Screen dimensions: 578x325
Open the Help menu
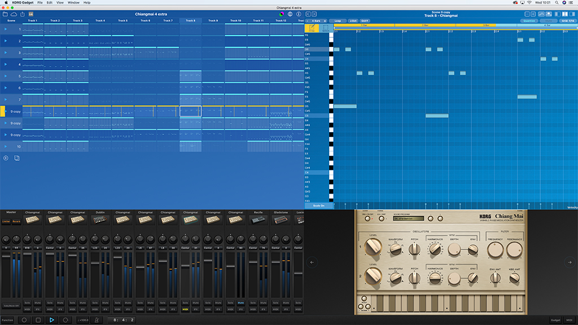point(86,3)
